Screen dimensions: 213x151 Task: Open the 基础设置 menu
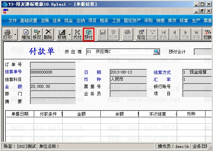pos(28,21)
